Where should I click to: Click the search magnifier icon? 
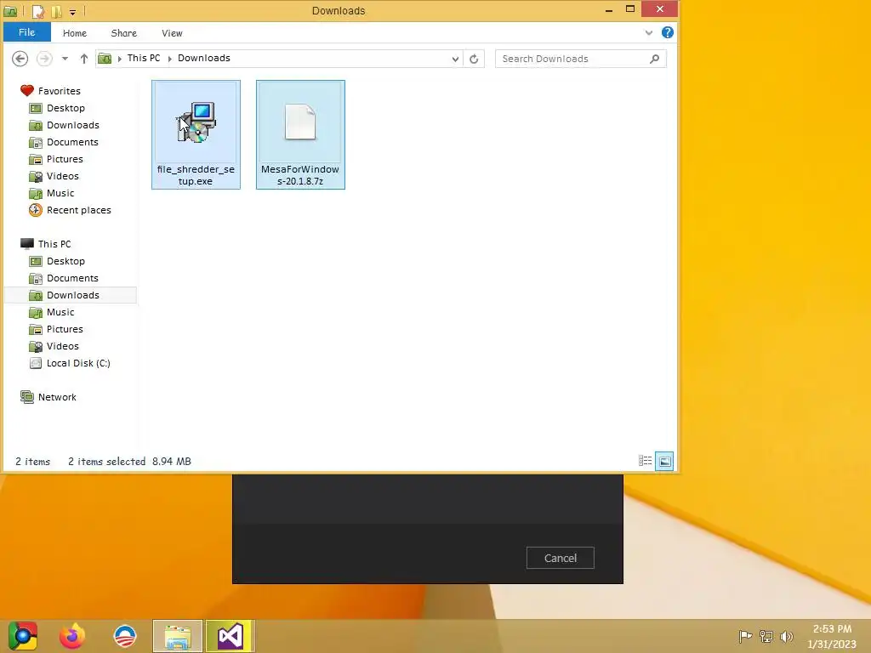[x=654, y=59]
